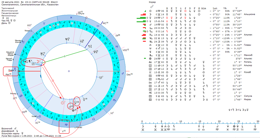Viewport: 260px width, 138px height.
Task: Click the 'Возничий' line at the bottom left
Action: pos(9,128)
